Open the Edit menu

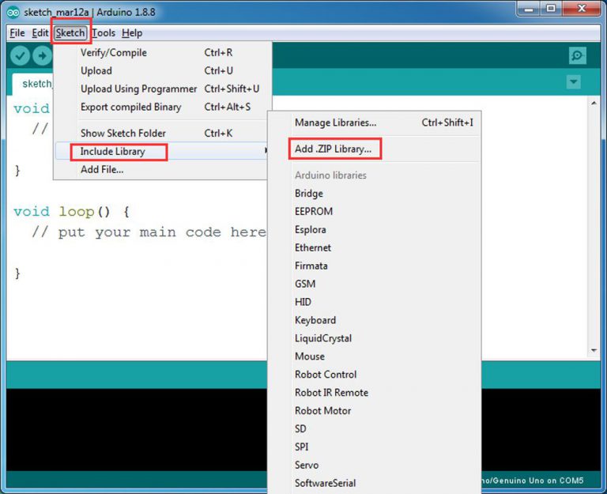[x=40, y=33]
